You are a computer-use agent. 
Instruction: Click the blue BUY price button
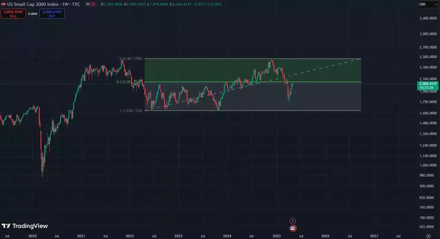[52, 14]
